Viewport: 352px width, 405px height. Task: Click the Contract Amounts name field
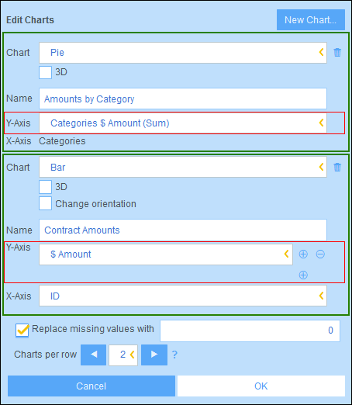click(x=183, y=230)
